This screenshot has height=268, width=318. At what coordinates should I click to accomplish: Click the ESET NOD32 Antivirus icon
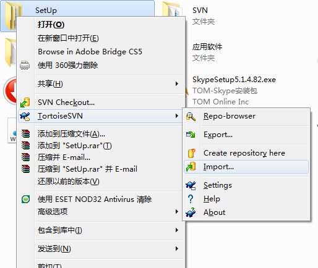25,199
